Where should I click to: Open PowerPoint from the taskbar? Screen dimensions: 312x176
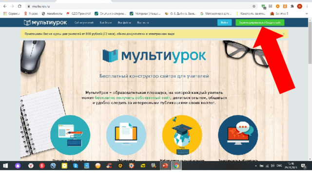pyautogui.click(x=165, y=166)
